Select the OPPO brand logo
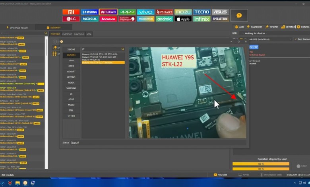The image size is (310, 187). (127, 12)
